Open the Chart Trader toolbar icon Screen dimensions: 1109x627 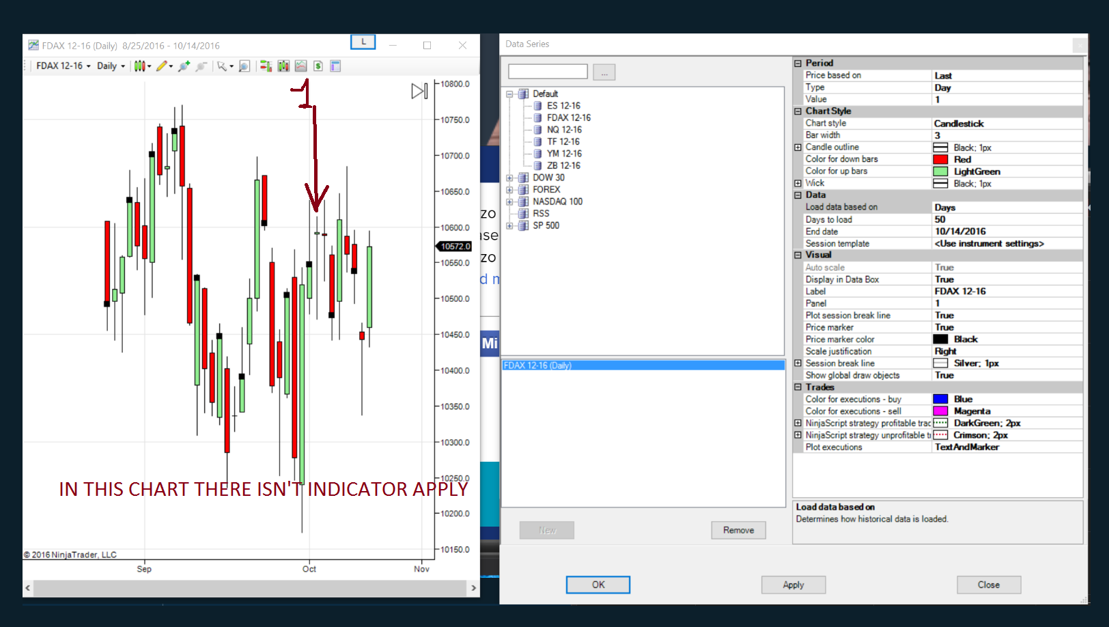tap(266, 66)
